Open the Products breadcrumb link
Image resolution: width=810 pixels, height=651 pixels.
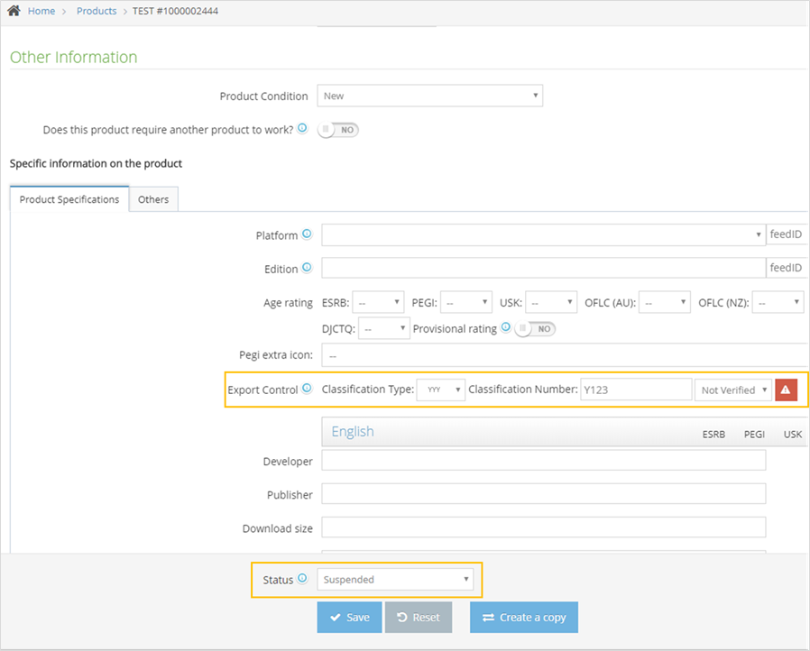97,11
